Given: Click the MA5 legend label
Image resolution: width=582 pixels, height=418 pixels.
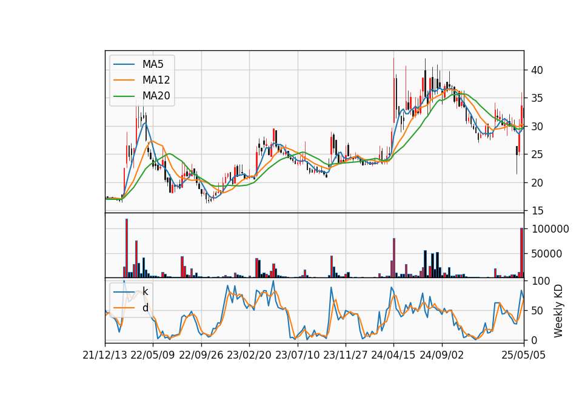Looking at the screenshot, I should pyautogui.click(x=153, y=64).
